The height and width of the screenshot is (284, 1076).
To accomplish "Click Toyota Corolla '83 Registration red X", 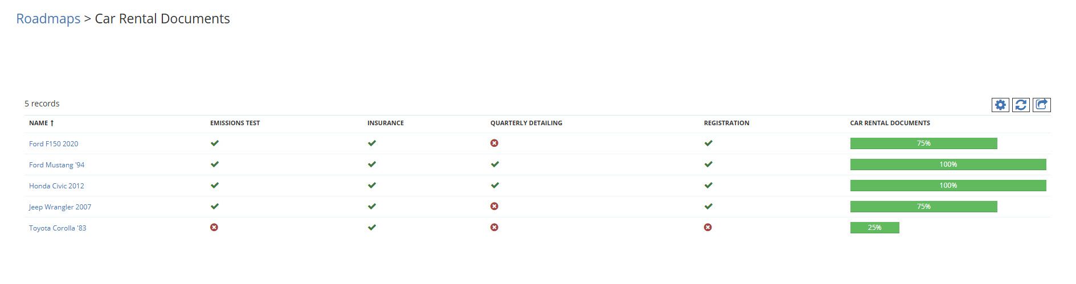I will (708, 227).
